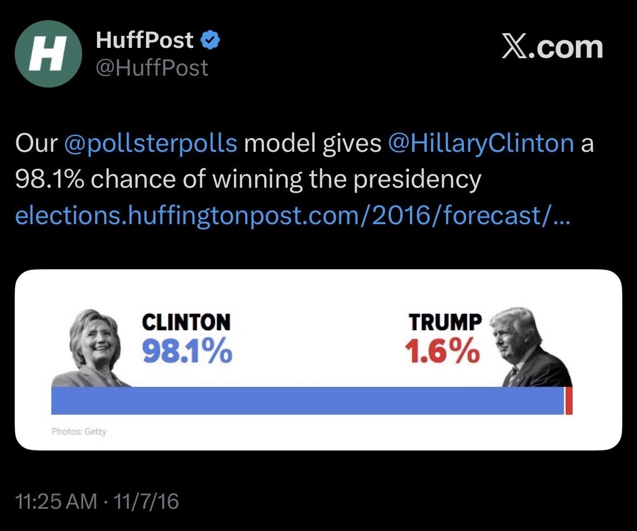This screenshot has width=637, height=531.
Task: Click the red 1.6% figure
Action: 443,351
